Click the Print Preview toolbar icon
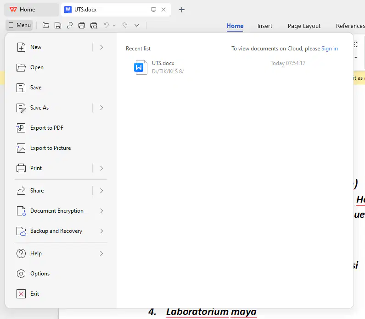Screen dimensions: 365x319 94,25
